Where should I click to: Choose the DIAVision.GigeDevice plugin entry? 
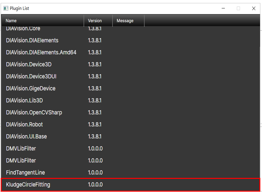[31, 88]
